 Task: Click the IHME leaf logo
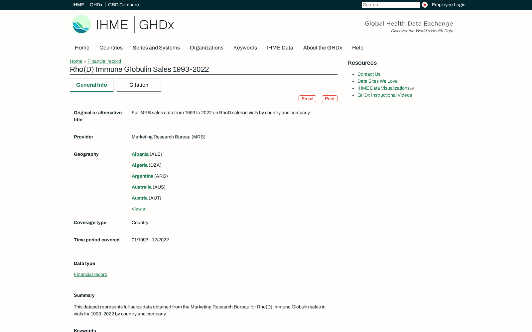click(x=81, y=25)
